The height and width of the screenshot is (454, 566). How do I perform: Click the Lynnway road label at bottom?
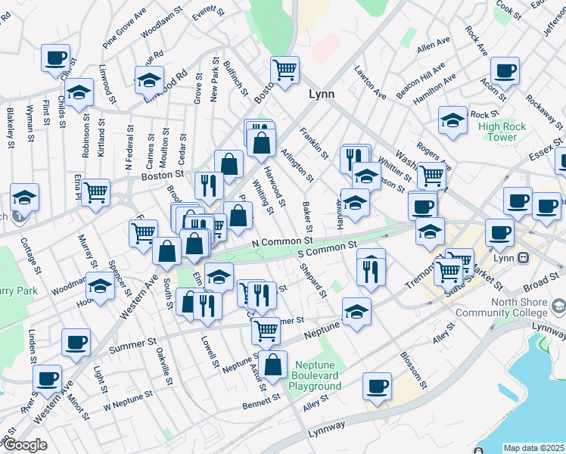327,429
